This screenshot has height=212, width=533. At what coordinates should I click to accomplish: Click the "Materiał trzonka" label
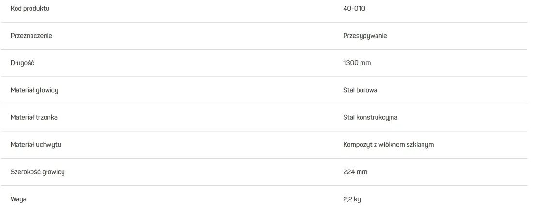coord(34,117)
